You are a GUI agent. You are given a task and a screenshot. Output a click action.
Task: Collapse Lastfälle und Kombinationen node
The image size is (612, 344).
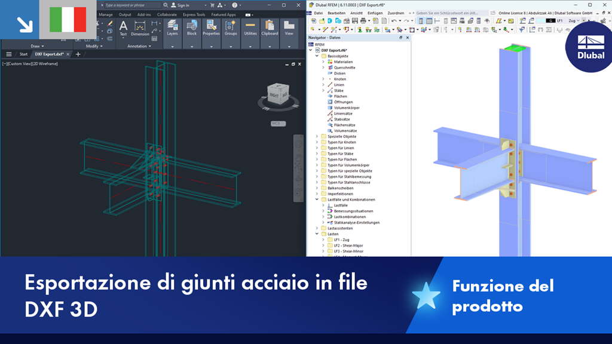(x=317, y=199)
